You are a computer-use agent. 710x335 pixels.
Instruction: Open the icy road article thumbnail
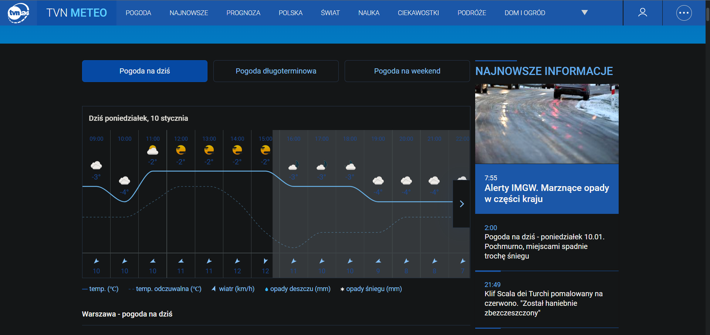click(x=547, y=124)
